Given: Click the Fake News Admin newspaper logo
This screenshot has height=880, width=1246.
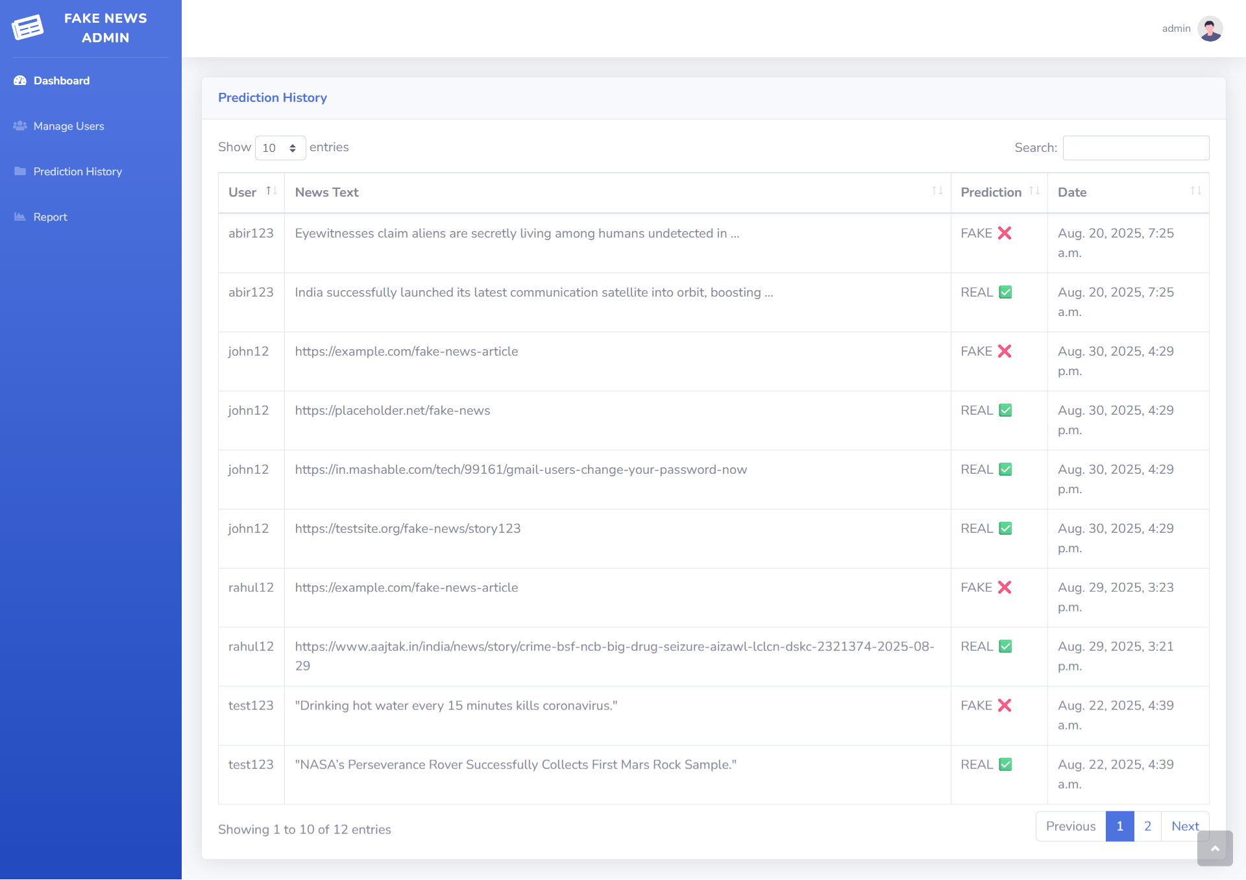Looking at the screenshot, I should (x=28, y=27).
